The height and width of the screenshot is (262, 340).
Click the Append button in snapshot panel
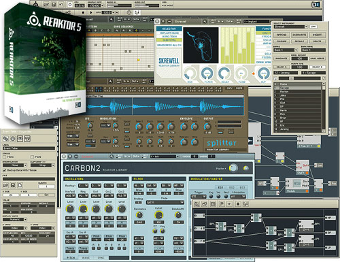click(282, 35)
